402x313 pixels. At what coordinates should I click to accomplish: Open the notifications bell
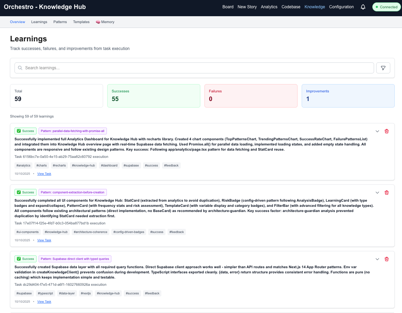click(363, 7)
